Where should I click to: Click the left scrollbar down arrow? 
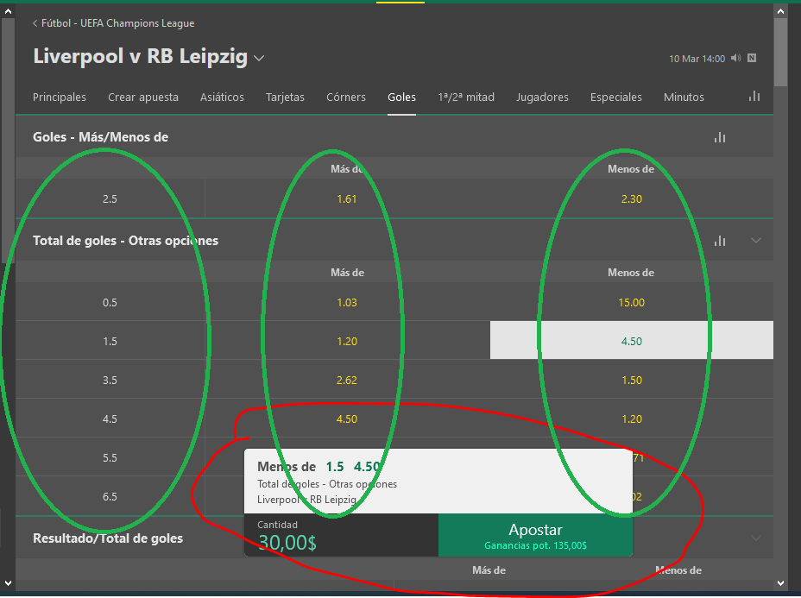(x=8, y=582)
